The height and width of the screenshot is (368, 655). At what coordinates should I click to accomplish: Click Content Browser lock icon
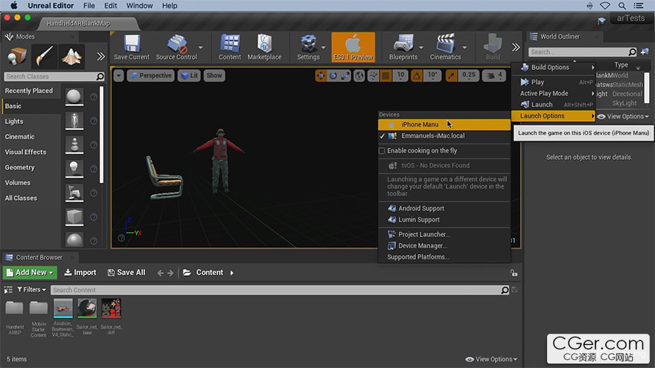click(514, 273)
